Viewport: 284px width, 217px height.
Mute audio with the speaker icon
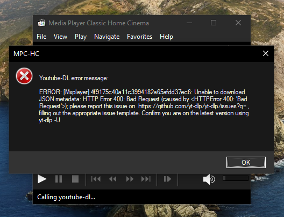[x=209, y=179]
